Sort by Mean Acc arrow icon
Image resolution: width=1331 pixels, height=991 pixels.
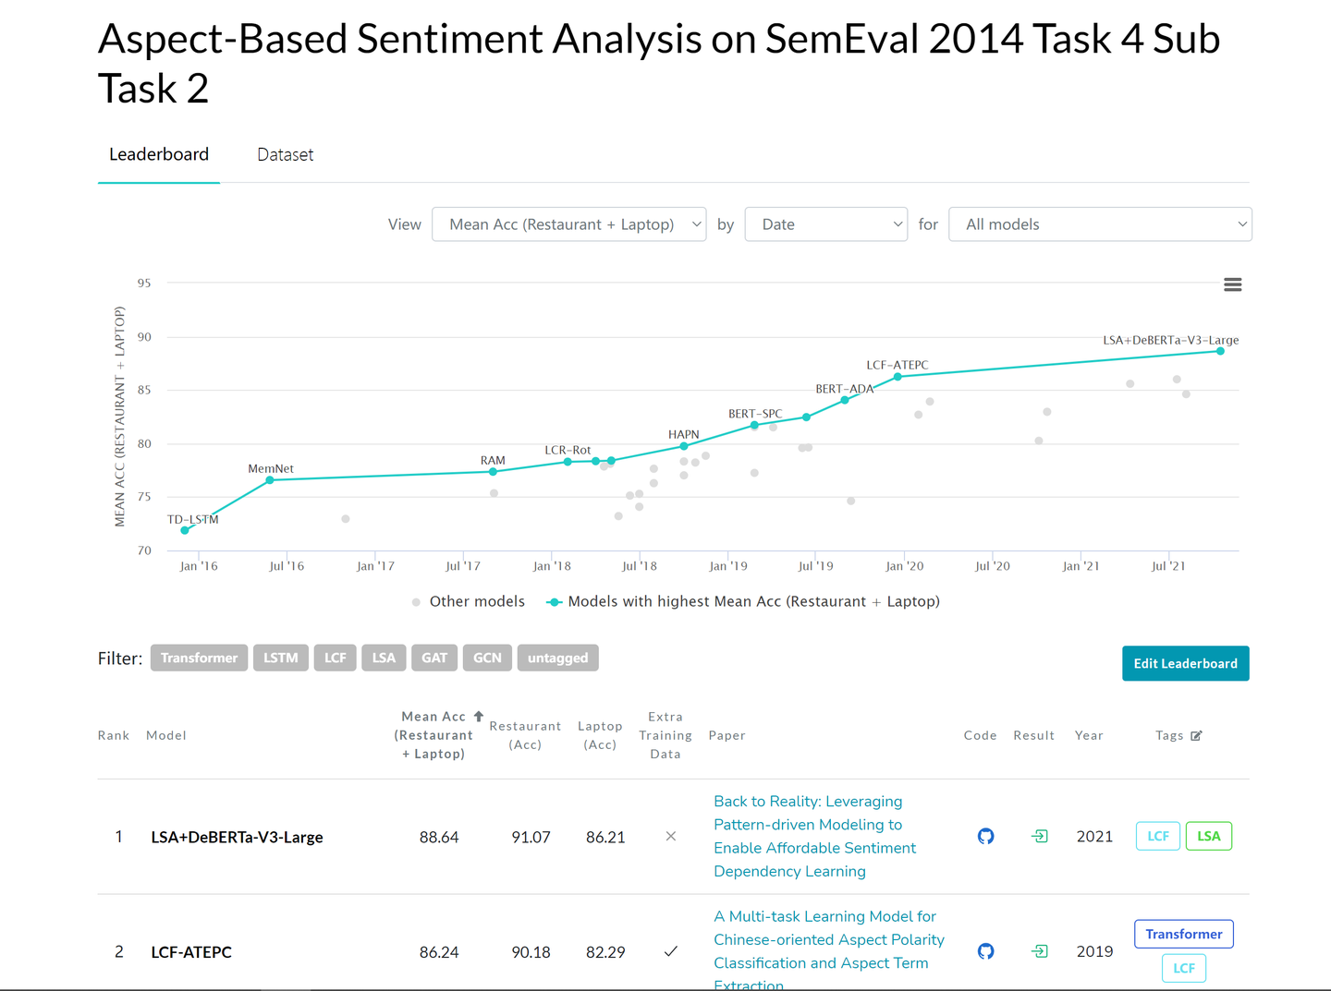(479, 717)
